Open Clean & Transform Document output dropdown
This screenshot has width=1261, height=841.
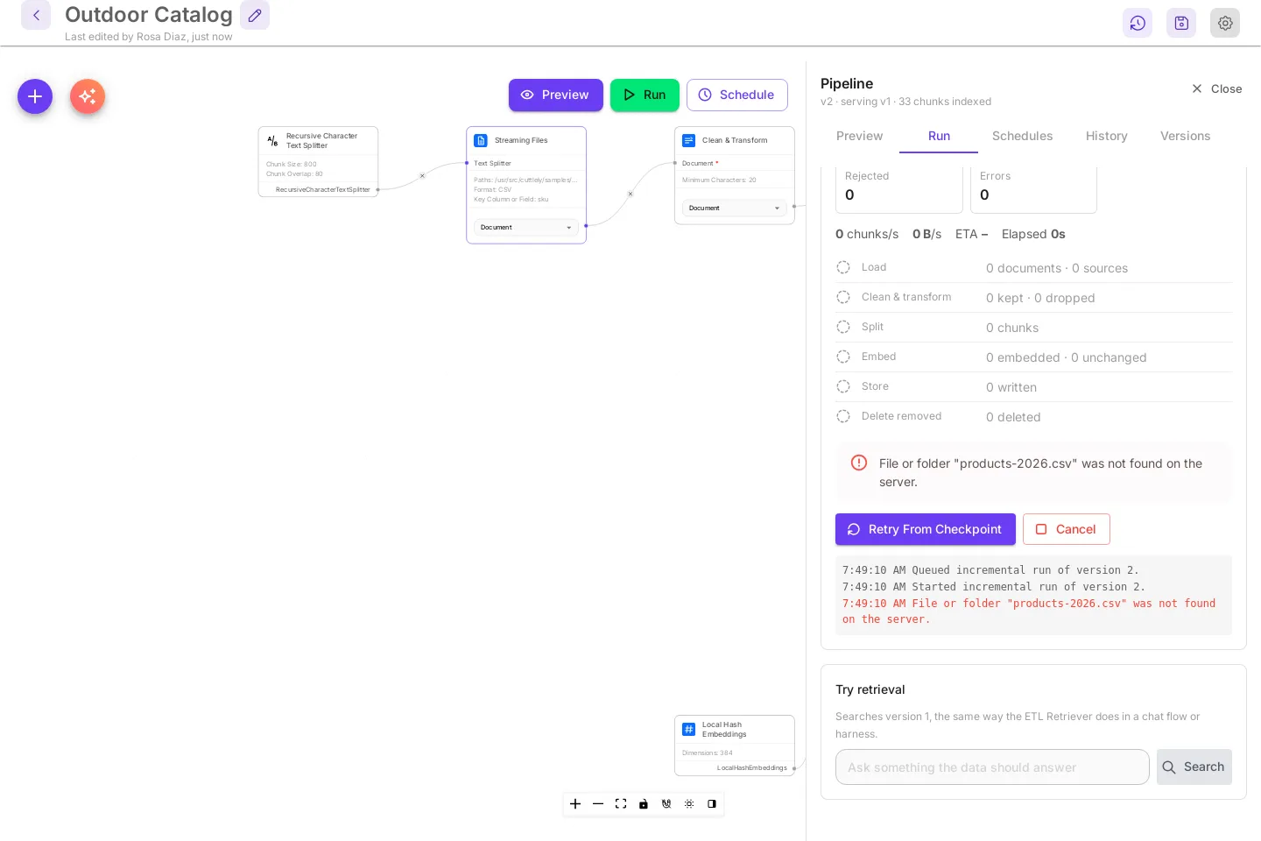tap(735, 208)
